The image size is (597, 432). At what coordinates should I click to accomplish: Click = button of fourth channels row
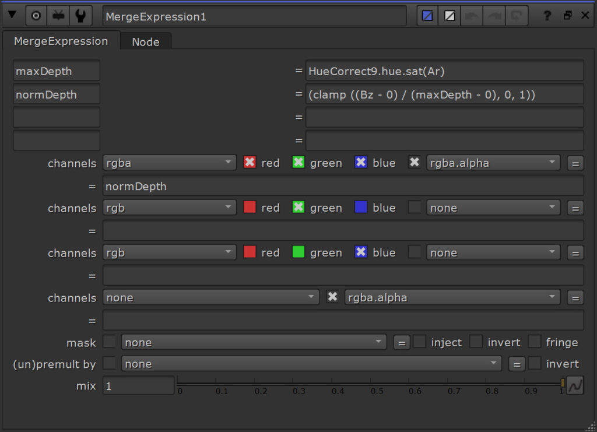tap(575, 298)
